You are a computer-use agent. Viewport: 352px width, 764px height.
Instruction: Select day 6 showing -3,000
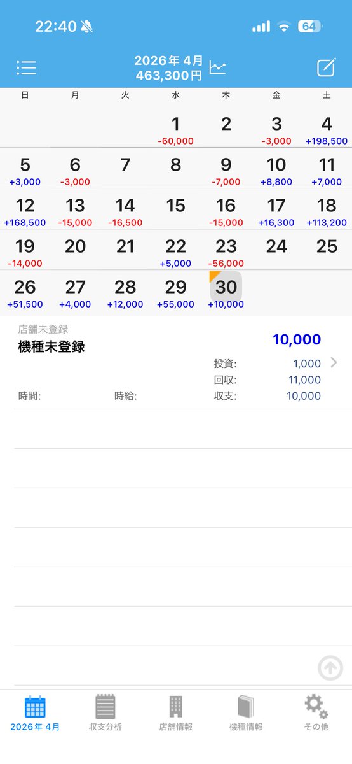[x=75, y=171]
